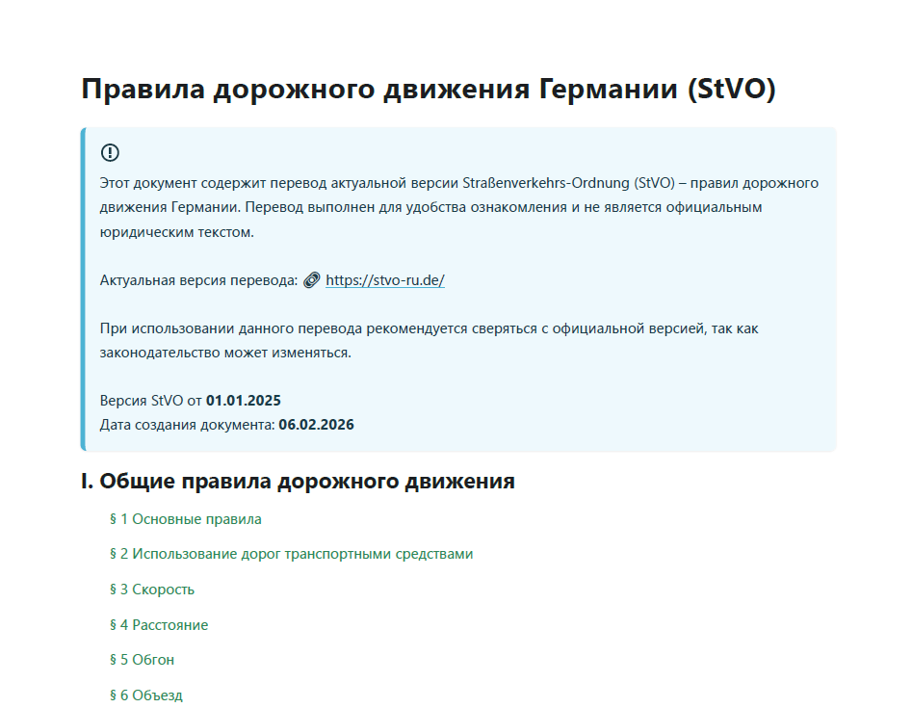
Task: Click the text Актуальная версия перевода
Action: (x=198, y=280)
